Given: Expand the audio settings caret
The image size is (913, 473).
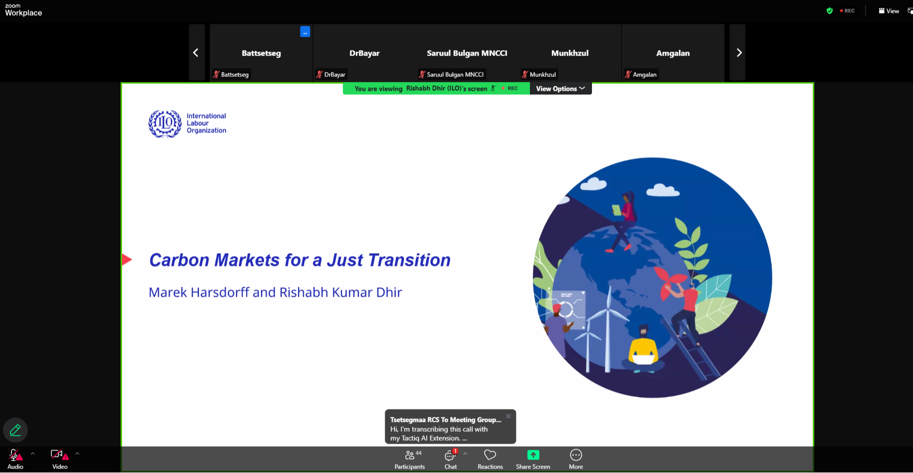Looking at the screenshot, I should click(33, 453).
